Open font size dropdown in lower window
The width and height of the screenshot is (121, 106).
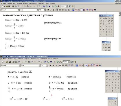[x=47, y=65]
